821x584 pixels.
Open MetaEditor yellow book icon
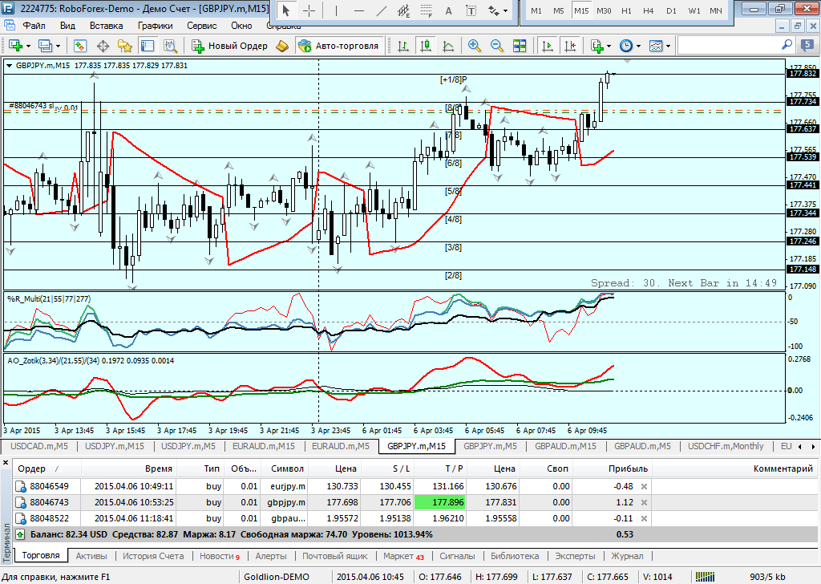tap(282, 46)
